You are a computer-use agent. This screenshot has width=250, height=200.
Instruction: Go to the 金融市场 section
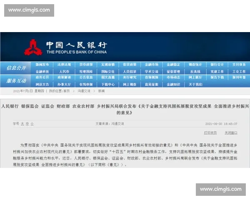click(151, 65)
